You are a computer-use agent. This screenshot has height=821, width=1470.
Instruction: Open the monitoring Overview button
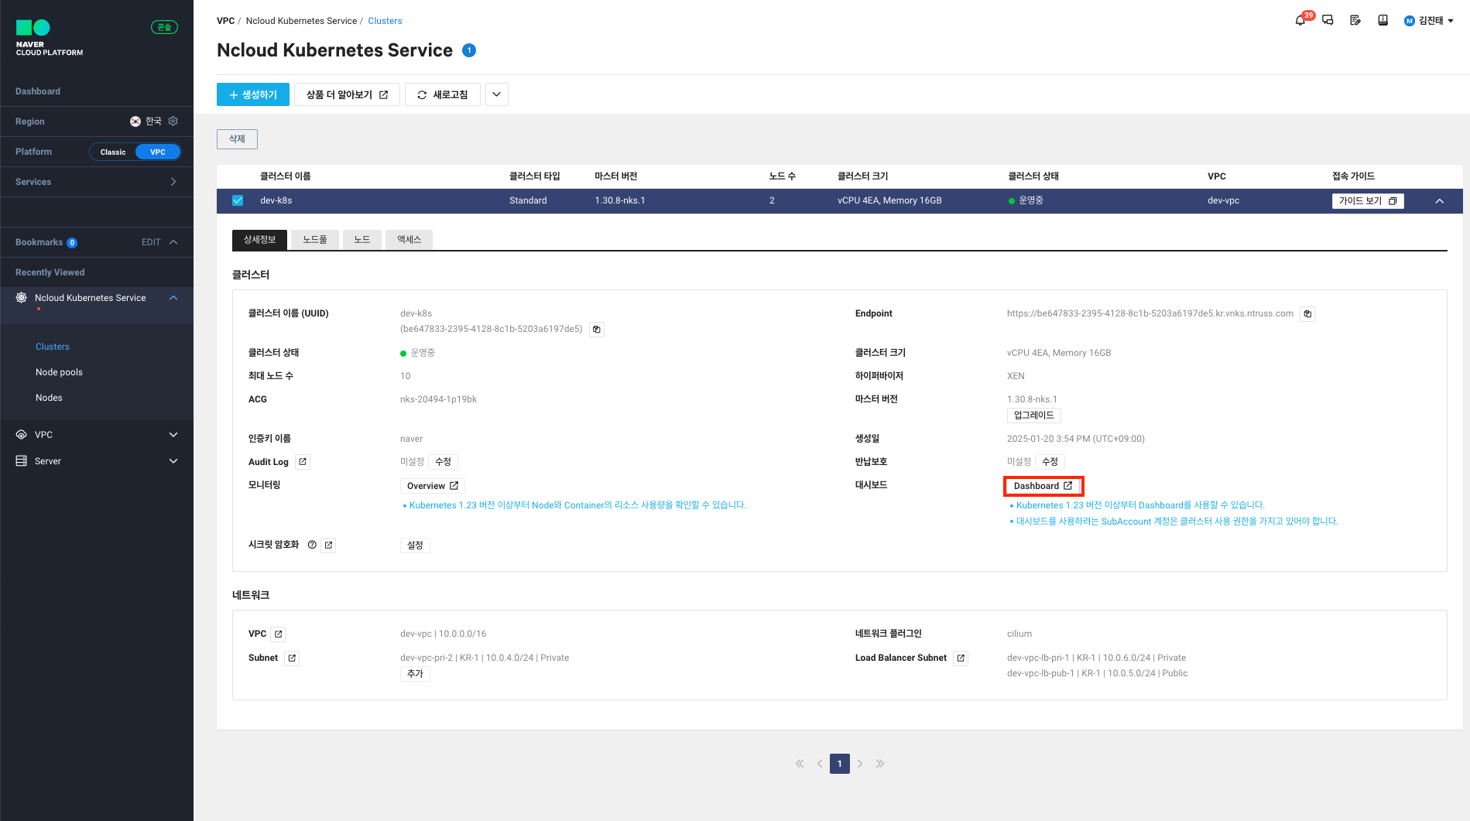pyautogui.click(x=433, y=486)
